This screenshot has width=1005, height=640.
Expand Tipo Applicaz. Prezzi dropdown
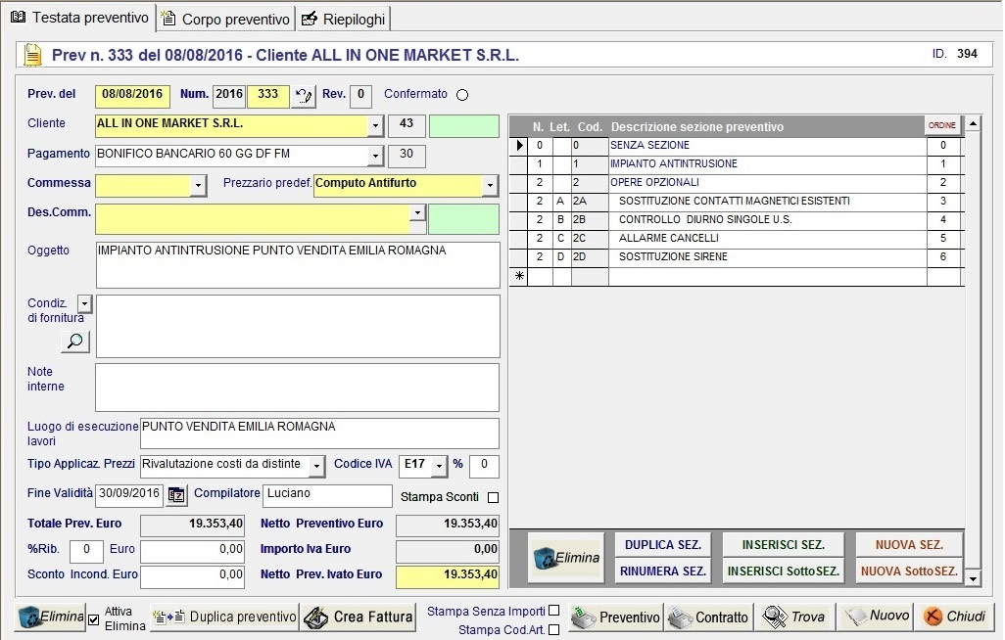pos(316,466)
